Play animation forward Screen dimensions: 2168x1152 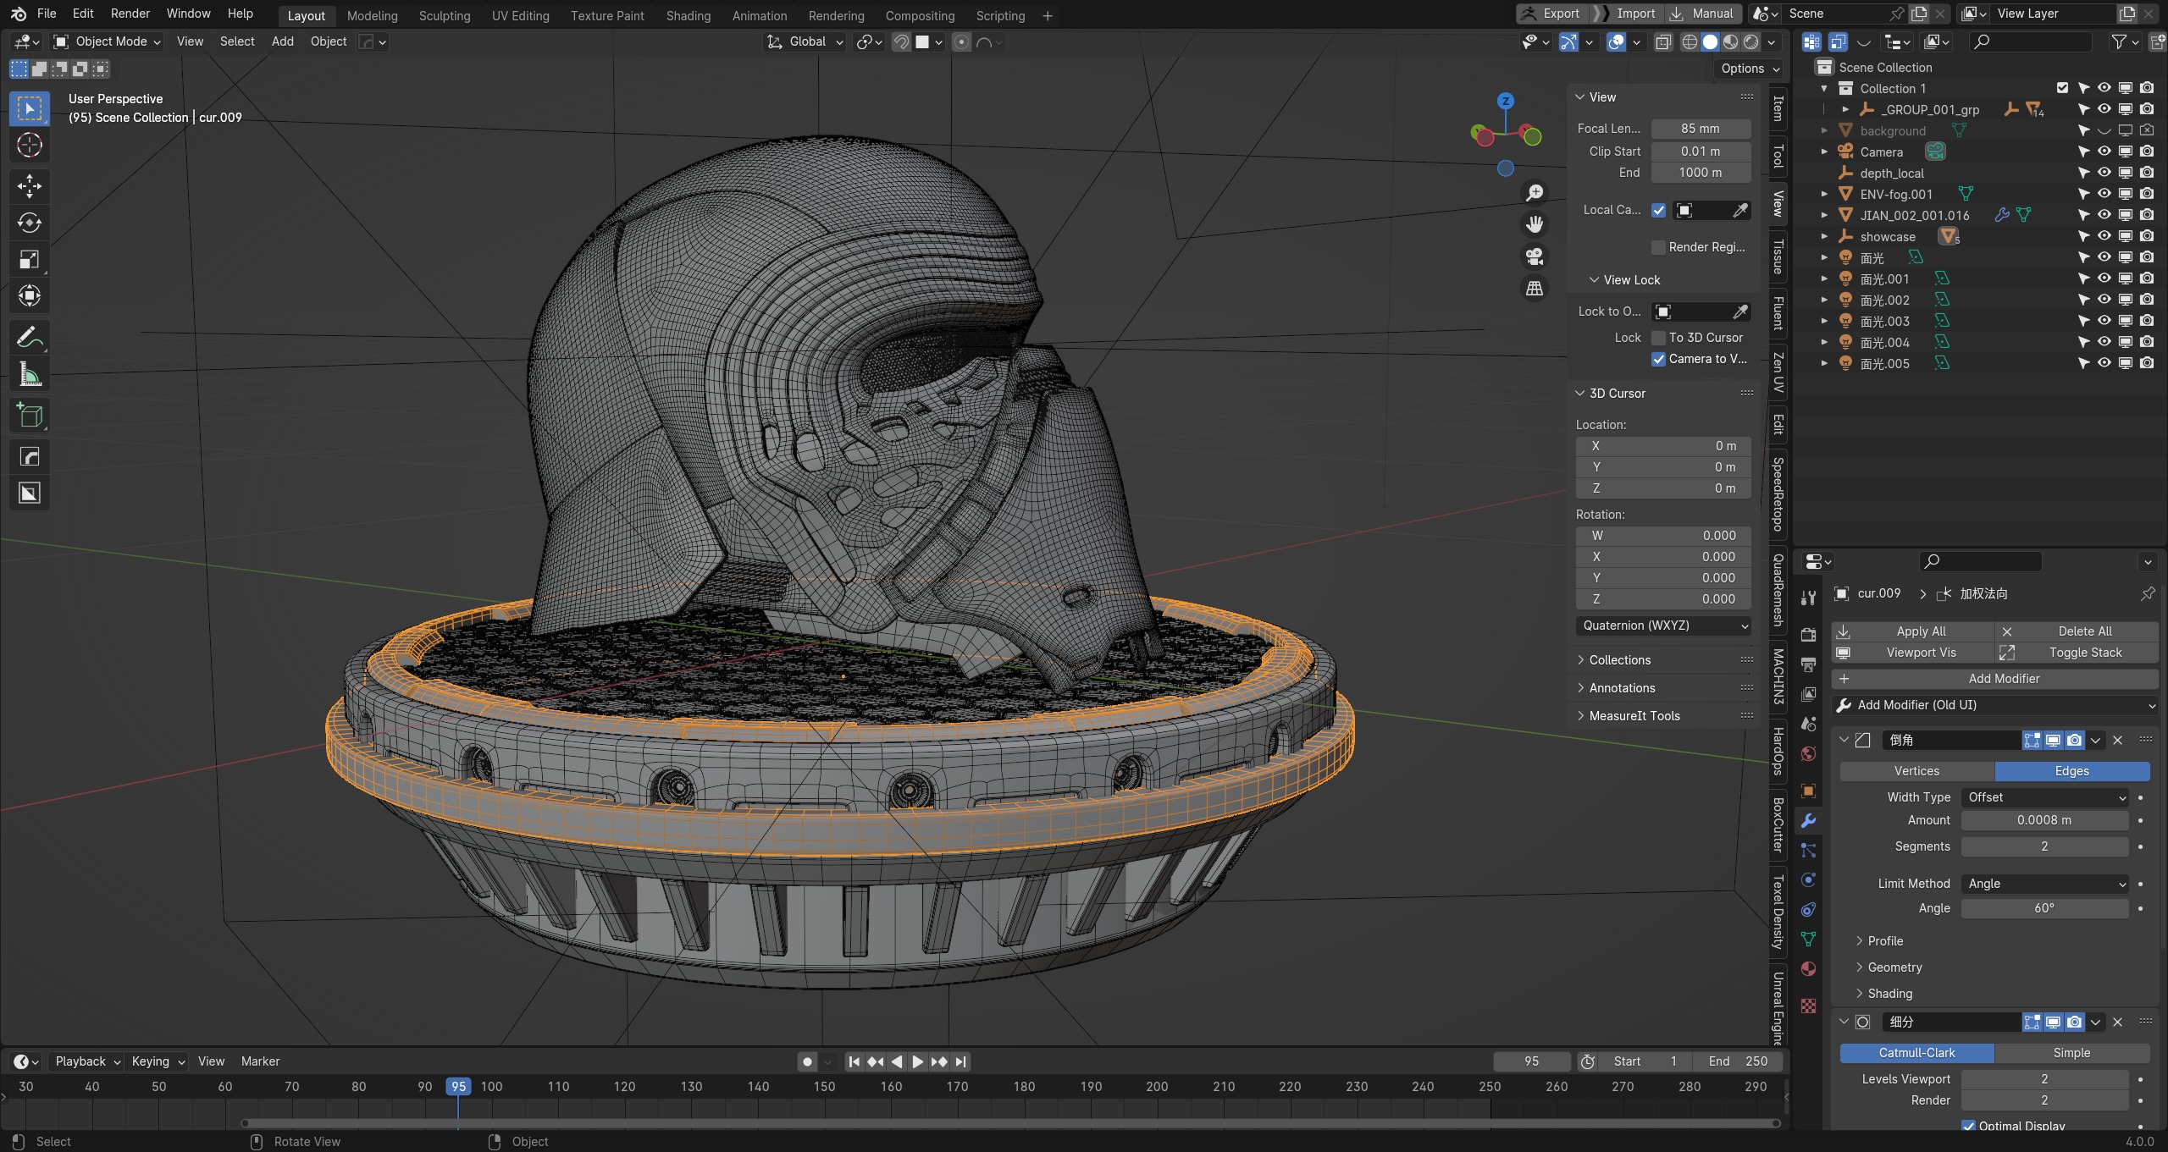tap(918, 1061)
